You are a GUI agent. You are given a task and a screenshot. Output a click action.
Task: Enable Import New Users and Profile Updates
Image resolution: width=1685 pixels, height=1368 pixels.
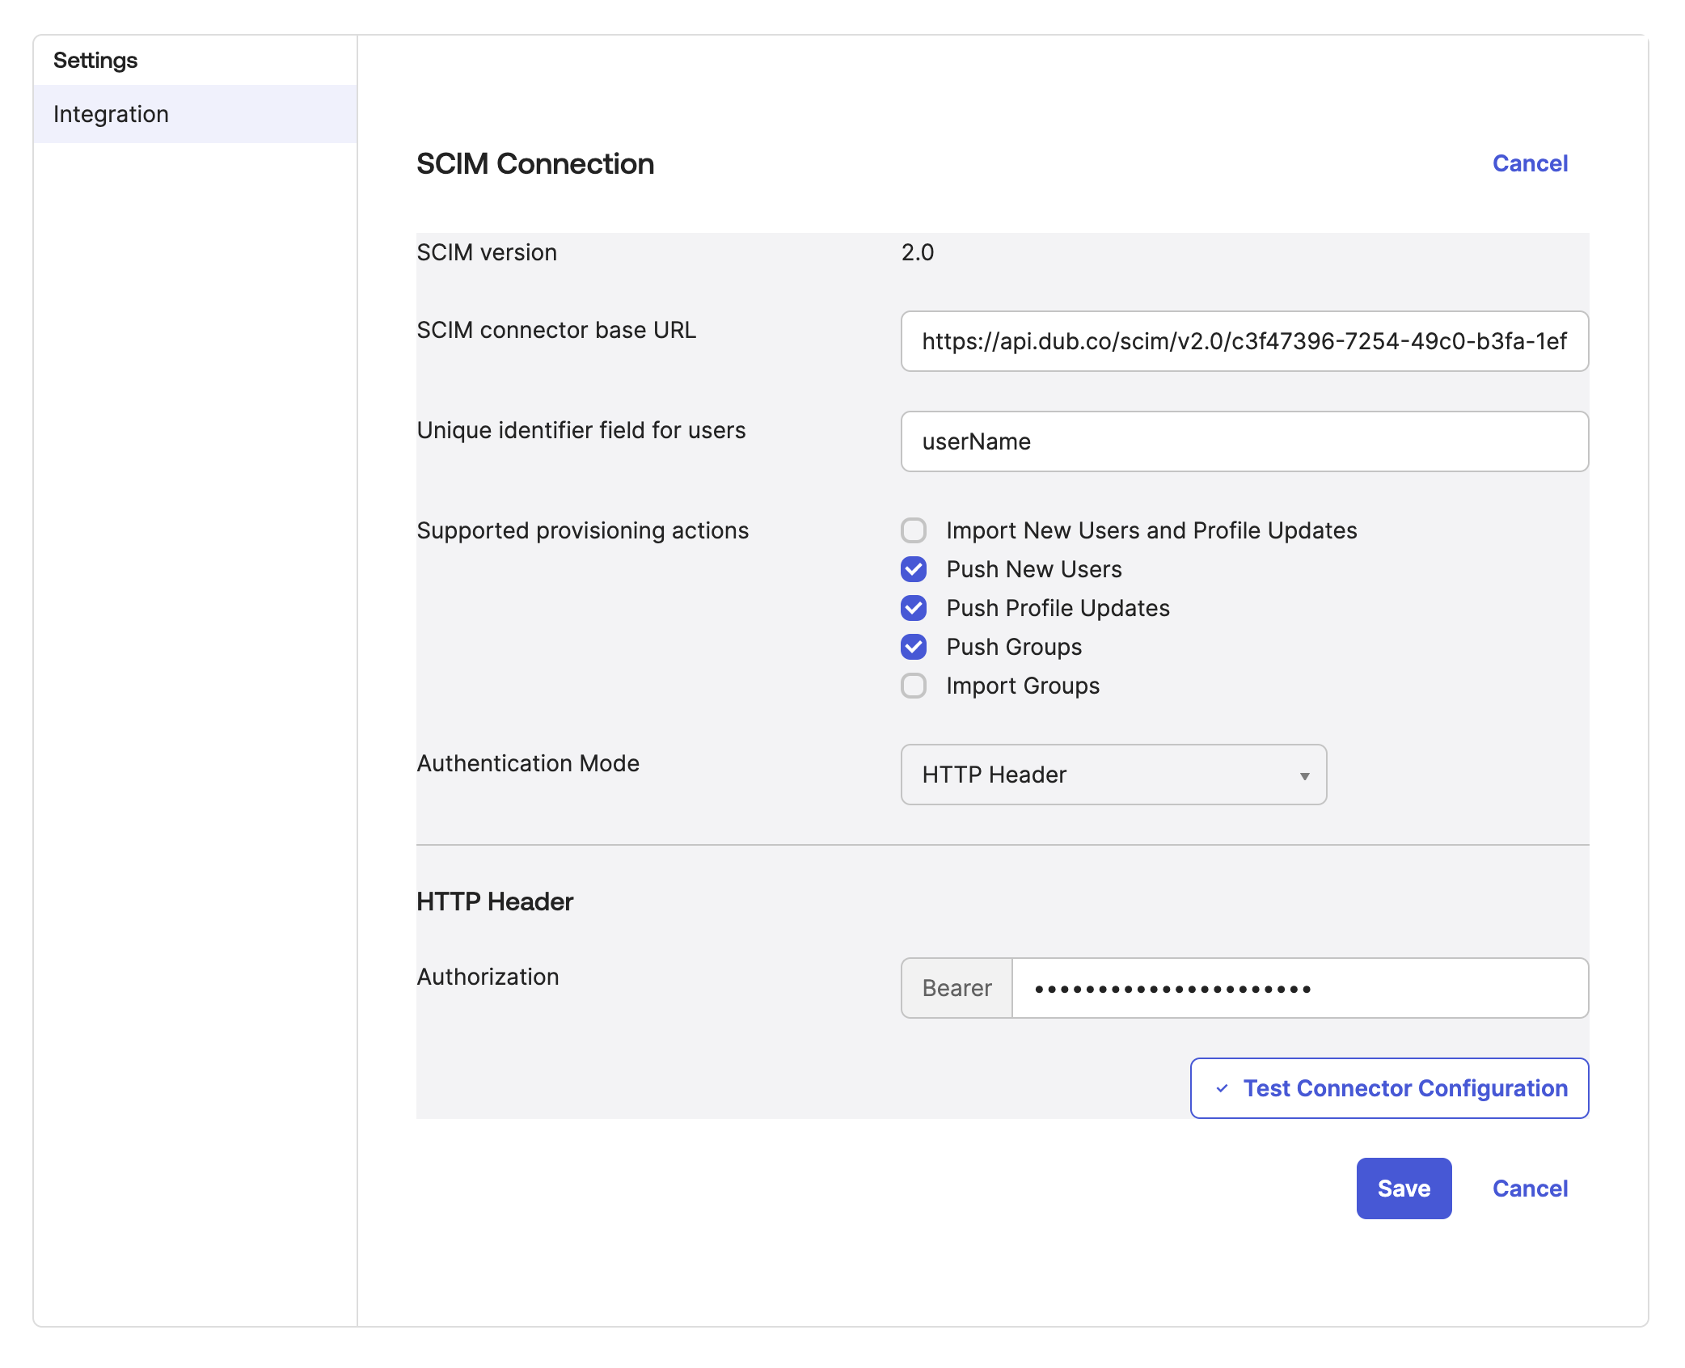click(x=914, y=529)
